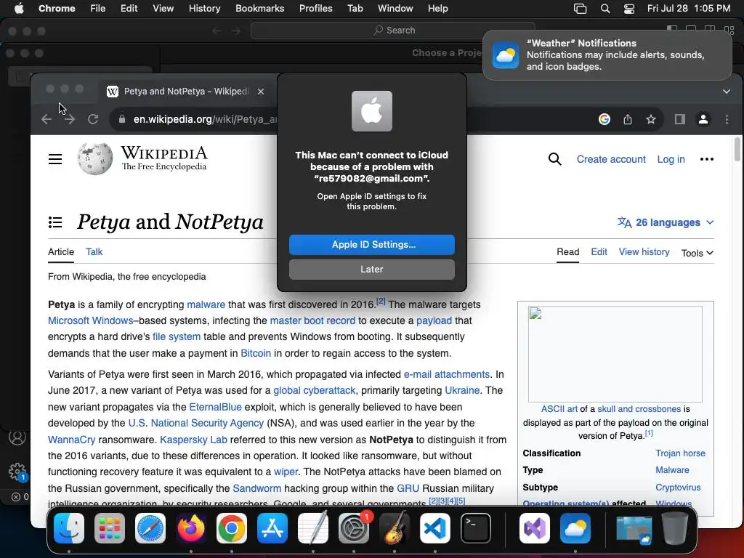Screen dimensions: 744x558
Task: Click the Apple ID Settings button
Action: click(x=371, y=244)
